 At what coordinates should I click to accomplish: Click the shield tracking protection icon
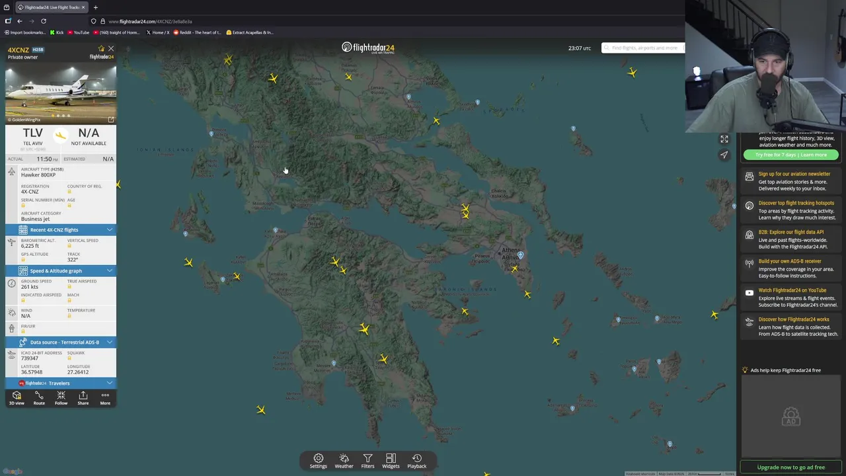tap(93, 21)
